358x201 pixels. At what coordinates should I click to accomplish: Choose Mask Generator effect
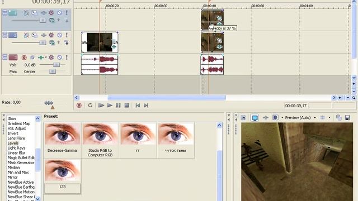(21, 162)
